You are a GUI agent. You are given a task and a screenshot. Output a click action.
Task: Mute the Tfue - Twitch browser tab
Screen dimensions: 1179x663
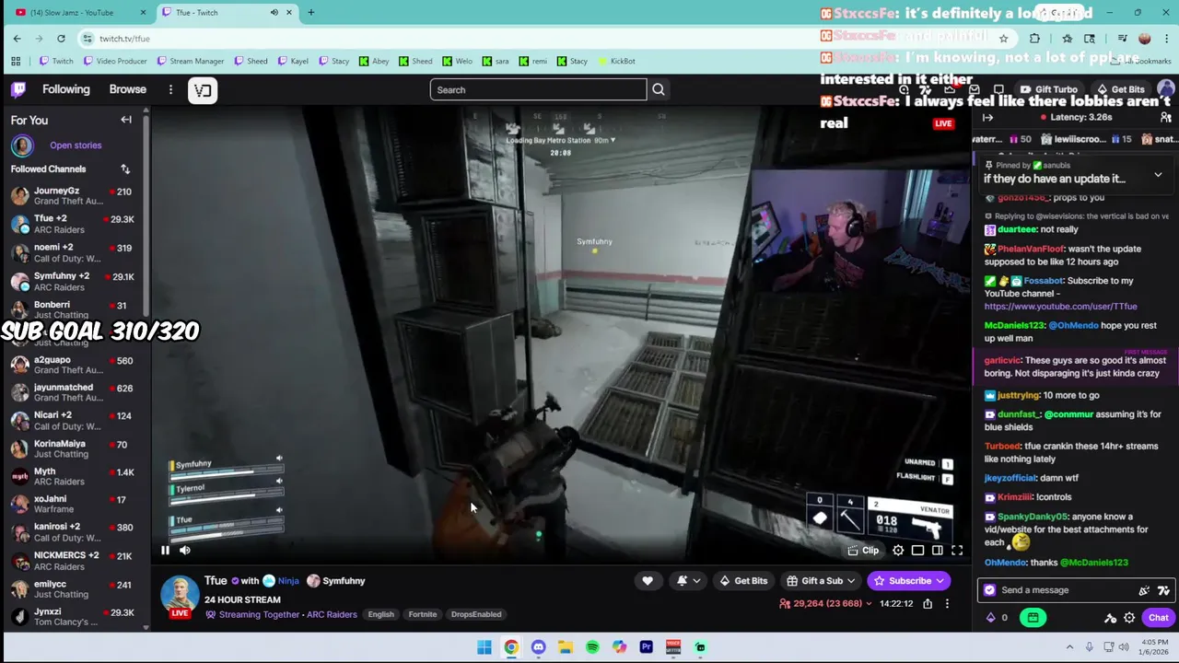[274, 12]
